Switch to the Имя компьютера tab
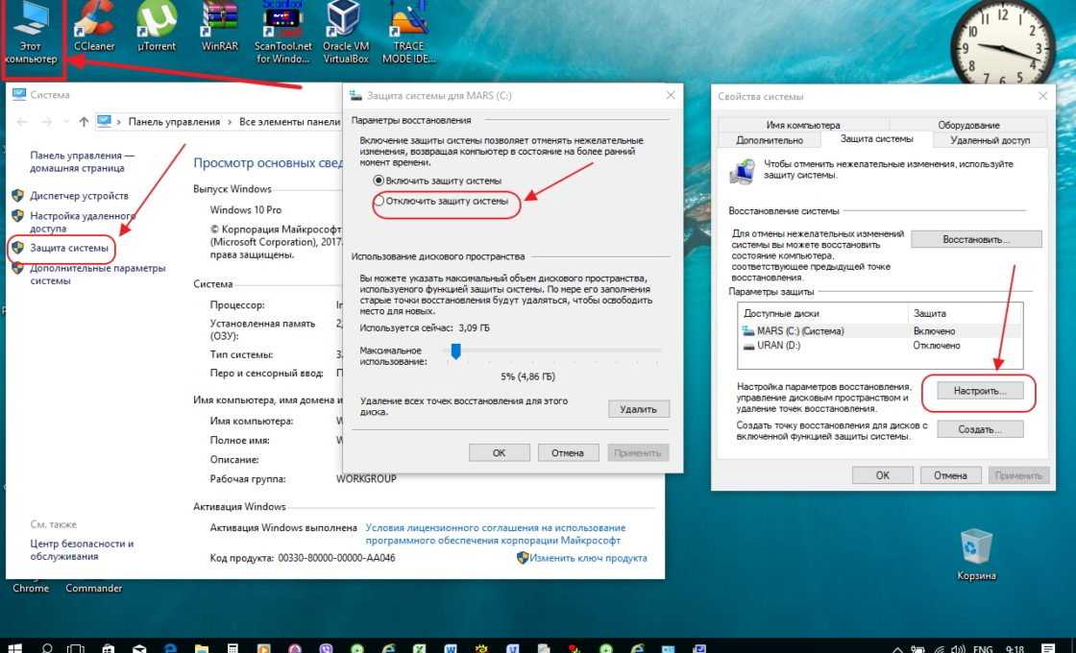Image resolution: width=1076 pixels, height=653 pixels. pos(802,125)
